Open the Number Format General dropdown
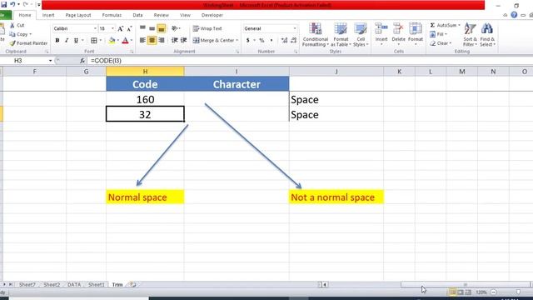Image resolution: width=533 pixels, height=300 pixels. 294,28
